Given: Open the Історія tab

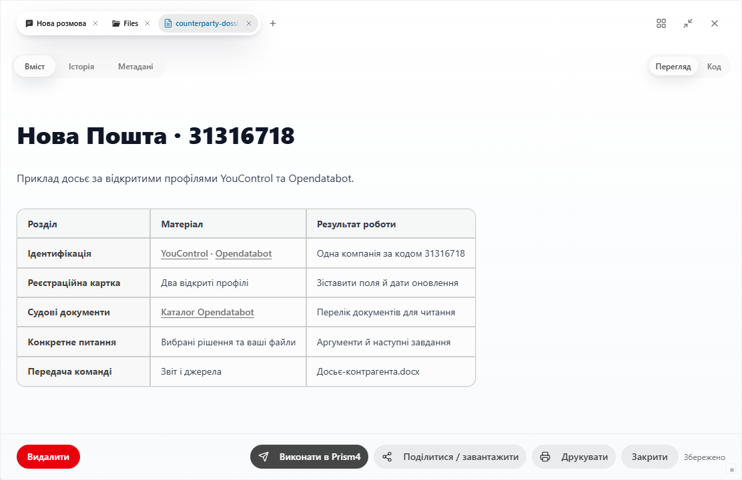Looking at the screenshot, I should click(81, 67).
